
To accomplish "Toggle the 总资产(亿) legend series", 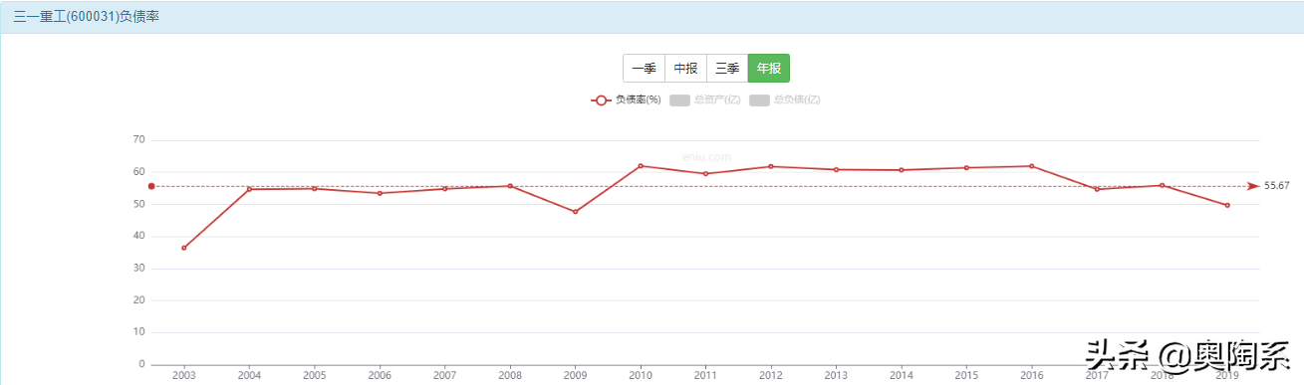I will pos(705,99).
